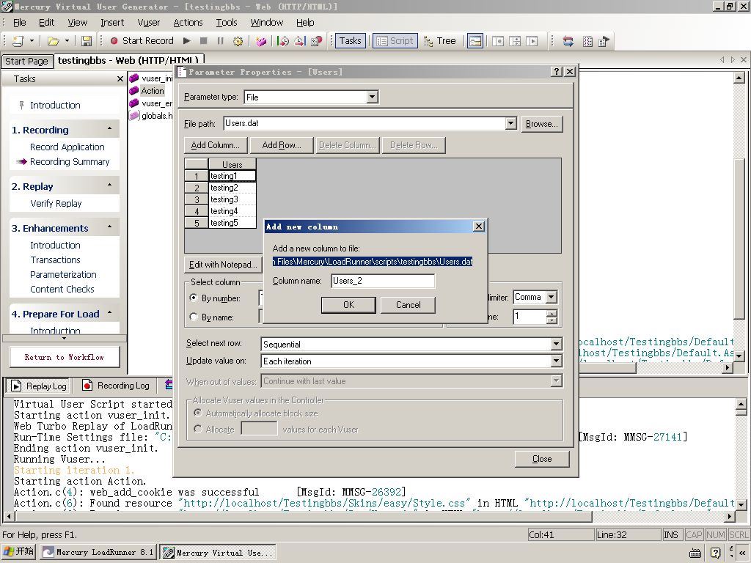Click Cancel in Add new column dialog
This screenshot has height=563, width=751.
point(408,305)
